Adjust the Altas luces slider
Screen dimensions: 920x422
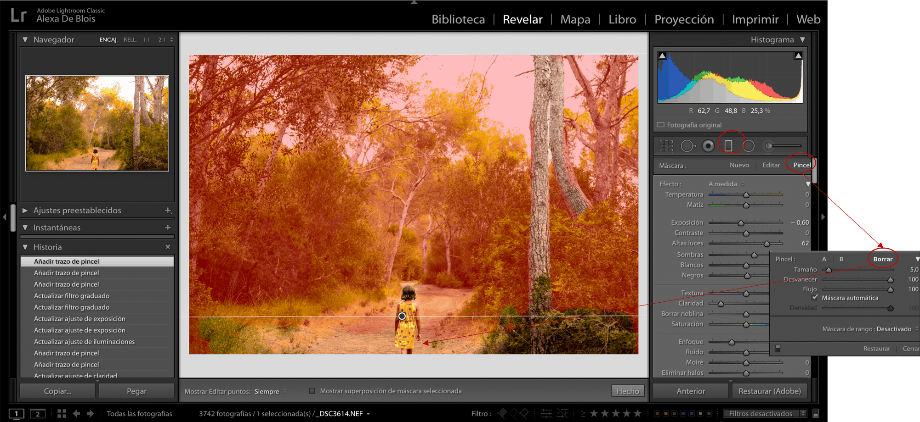coord(767,244)
